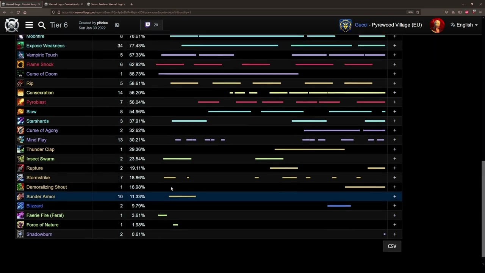Click the browser address bar URL

point(126,12)
